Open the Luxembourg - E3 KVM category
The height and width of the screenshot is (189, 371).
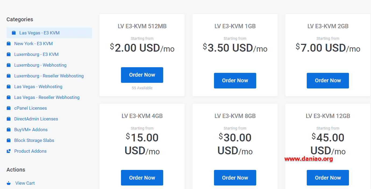(36, 54)
